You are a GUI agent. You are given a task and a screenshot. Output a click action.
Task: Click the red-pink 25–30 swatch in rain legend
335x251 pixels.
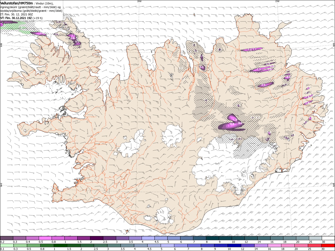click(314, 246)
